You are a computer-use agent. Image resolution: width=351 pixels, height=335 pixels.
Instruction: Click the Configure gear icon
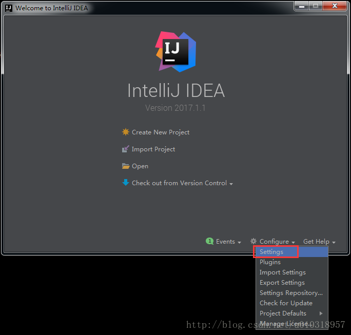point(254,241)
